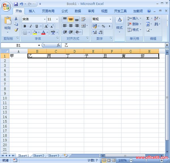Increase decimal places
The width and height of the screenshot is (170, 163).
coord(95,32)
